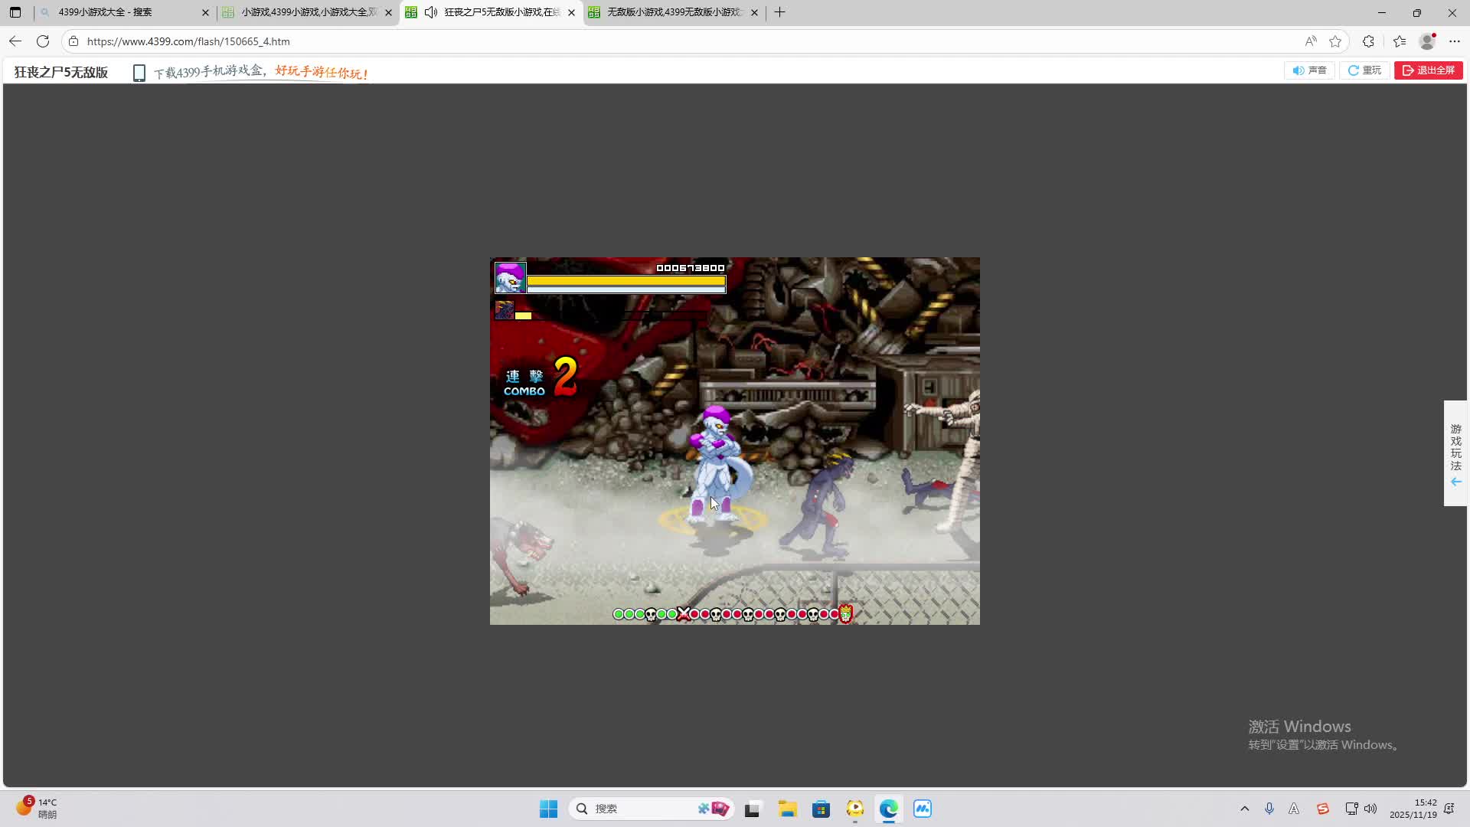The image size is (1470, 827).
Task: Mute the audio icon on the game tab
Action: [431, 12]
